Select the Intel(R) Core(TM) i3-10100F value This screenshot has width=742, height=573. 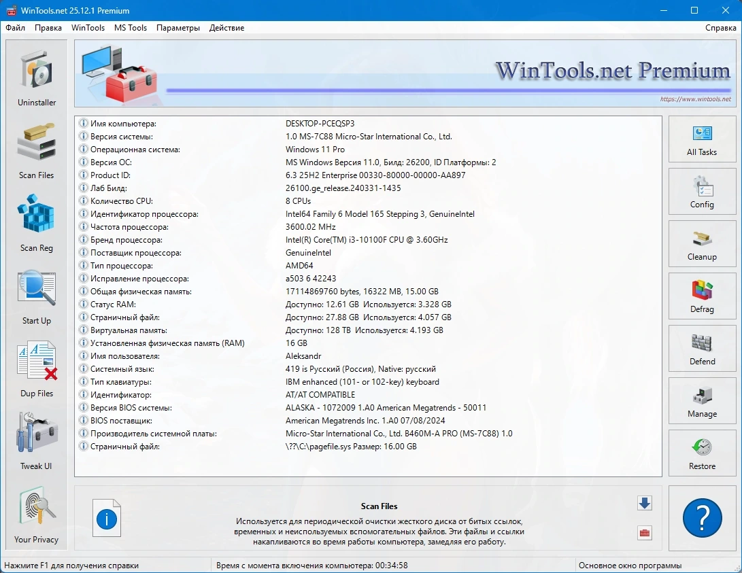pos(367,240)
